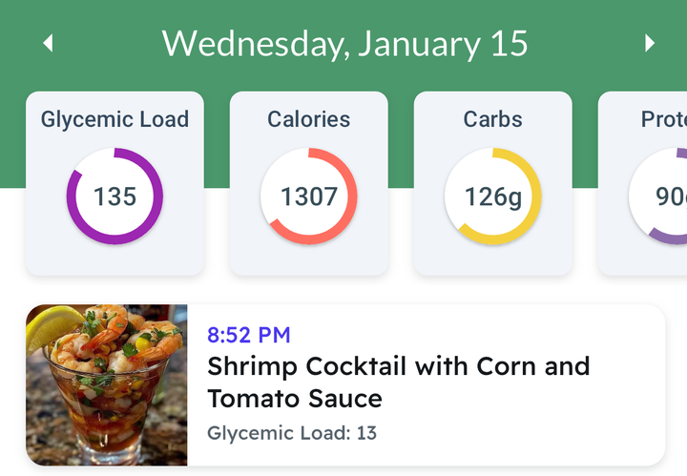Click the Calories card title

[309, 119]
